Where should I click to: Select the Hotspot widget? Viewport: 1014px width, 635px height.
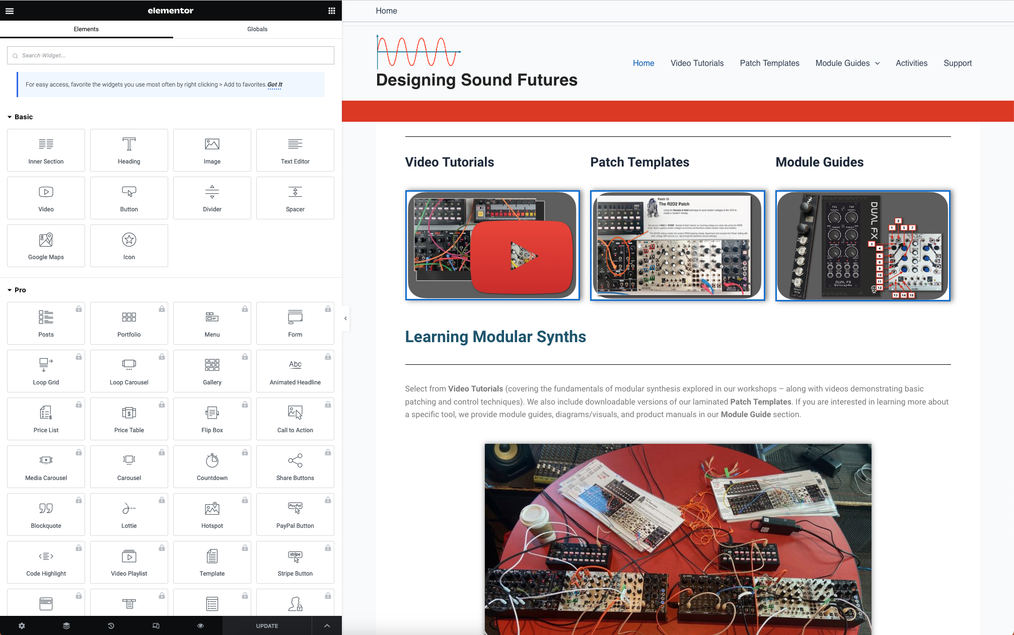click(212, 514)
